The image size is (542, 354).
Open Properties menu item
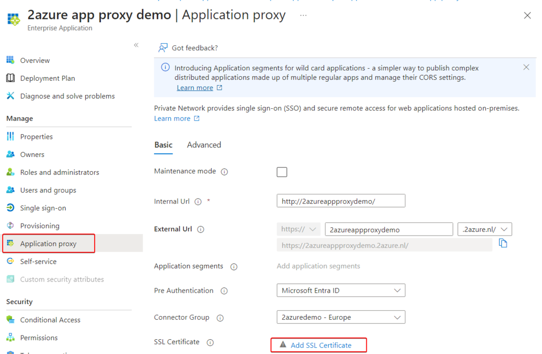(37, 137)
